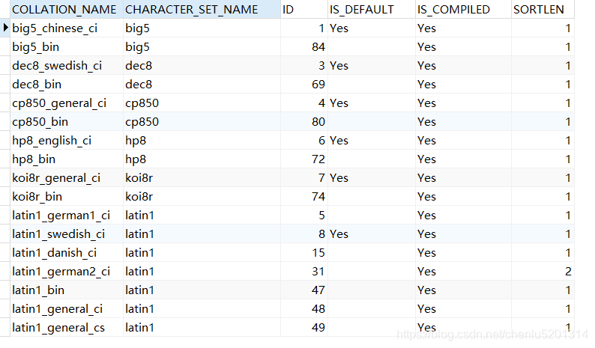This screenshot has width=595, height=348.
Task: Select the dec8_swedish_ci cell
Action: [67, 66]
